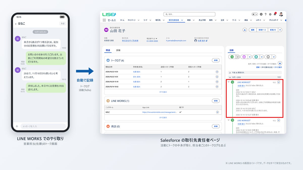Open the line.worksmobile.com App Link
The width and height of the screenshot is (303, 170).
click(x=159, y=112)
